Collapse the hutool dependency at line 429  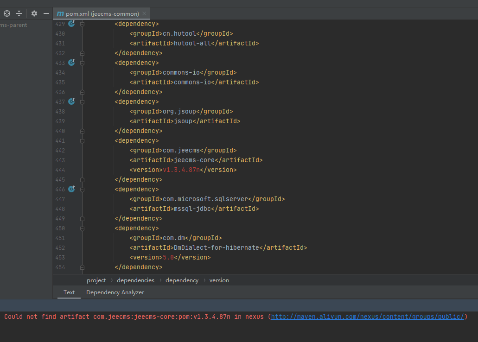(82, 24)
